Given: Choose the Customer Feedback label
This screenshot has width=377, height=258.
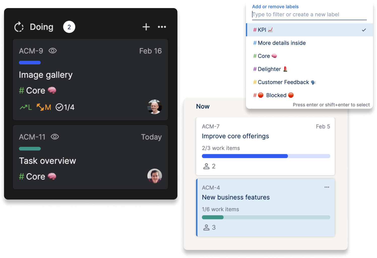Looking at the screenshot, I should point(283,82).
